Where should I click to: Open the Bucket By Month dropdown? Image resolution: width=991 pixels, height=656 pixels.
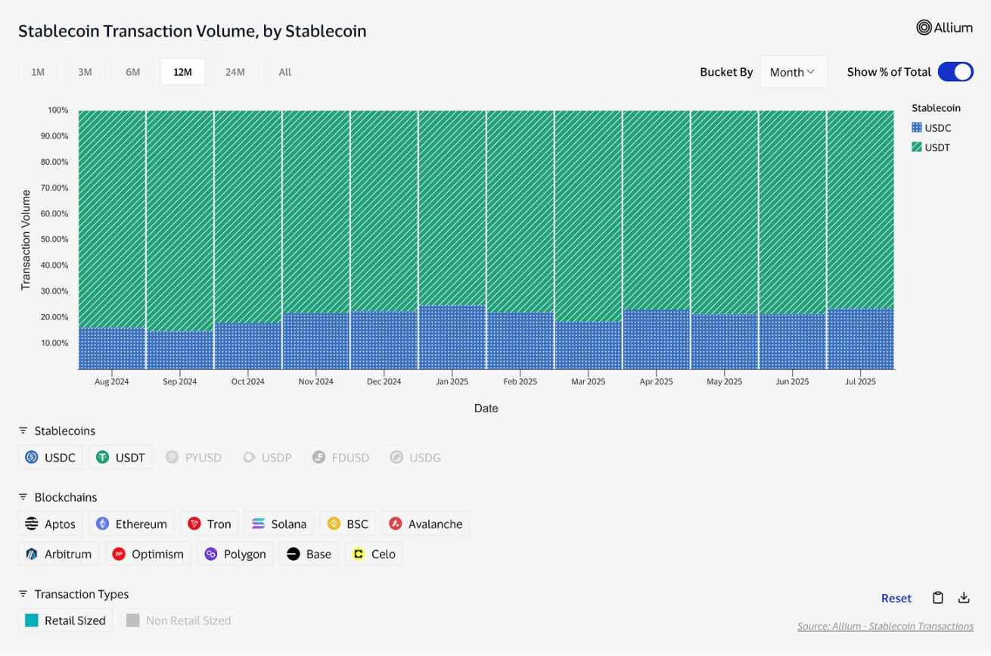793,72
